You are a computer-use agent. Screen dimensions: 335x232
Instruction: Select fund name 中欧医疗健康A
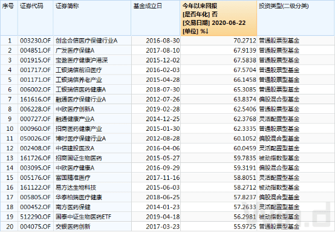[x=75, y=168]
